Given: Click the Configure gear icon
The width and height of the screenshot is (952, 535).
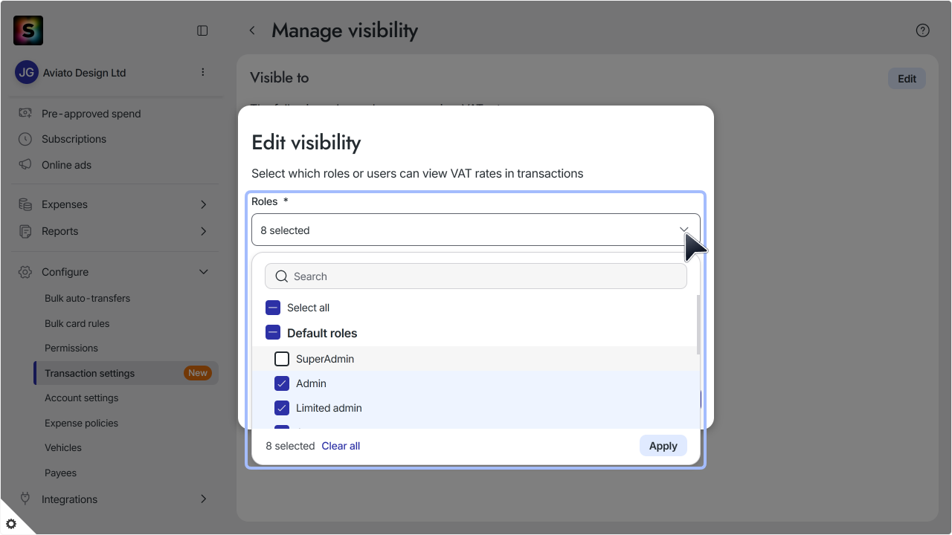Looking at the screenshot, I should 25,272.
